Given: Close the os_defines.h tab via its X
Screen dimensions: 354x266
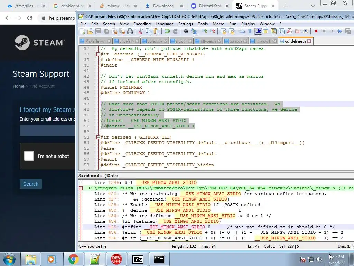Looking at the screenshot, I should pyautogui.click(x=309, y=41).
